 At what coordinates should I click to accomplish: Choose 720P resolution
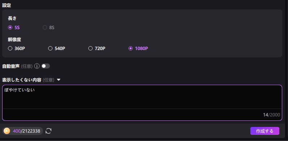click(90, 49)
